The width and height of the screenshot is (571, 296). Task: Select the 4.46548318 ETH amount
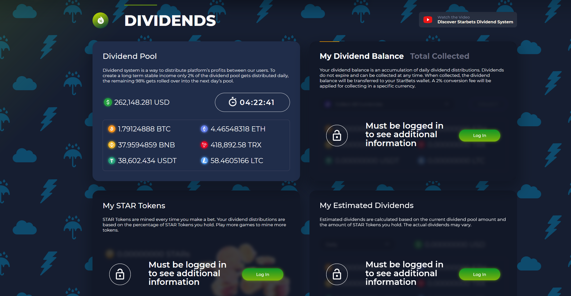pyautogui.click(x=238, y=129)
